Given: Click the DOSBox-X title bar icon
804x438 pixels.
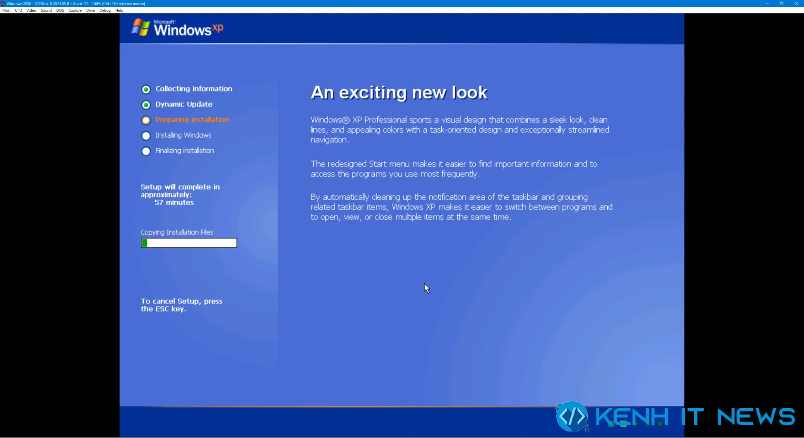Looking at the screenshot, I should (3, 3).
